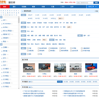Filter by 宝马 brand link
The image size is (99, 99).
click(48, 27)
